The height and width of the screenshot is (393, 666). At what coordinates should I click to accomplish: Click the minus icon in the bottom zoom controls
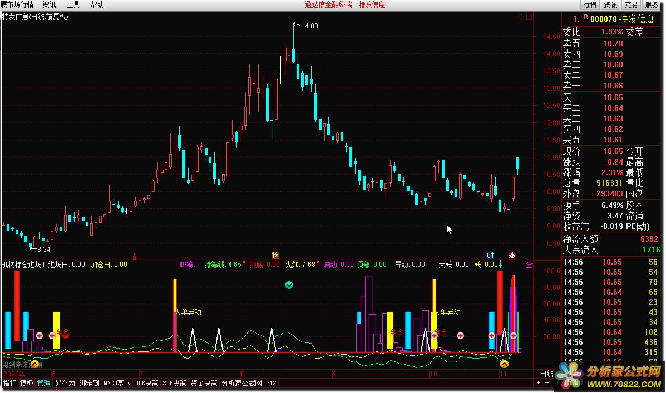(x=546, y=383)
